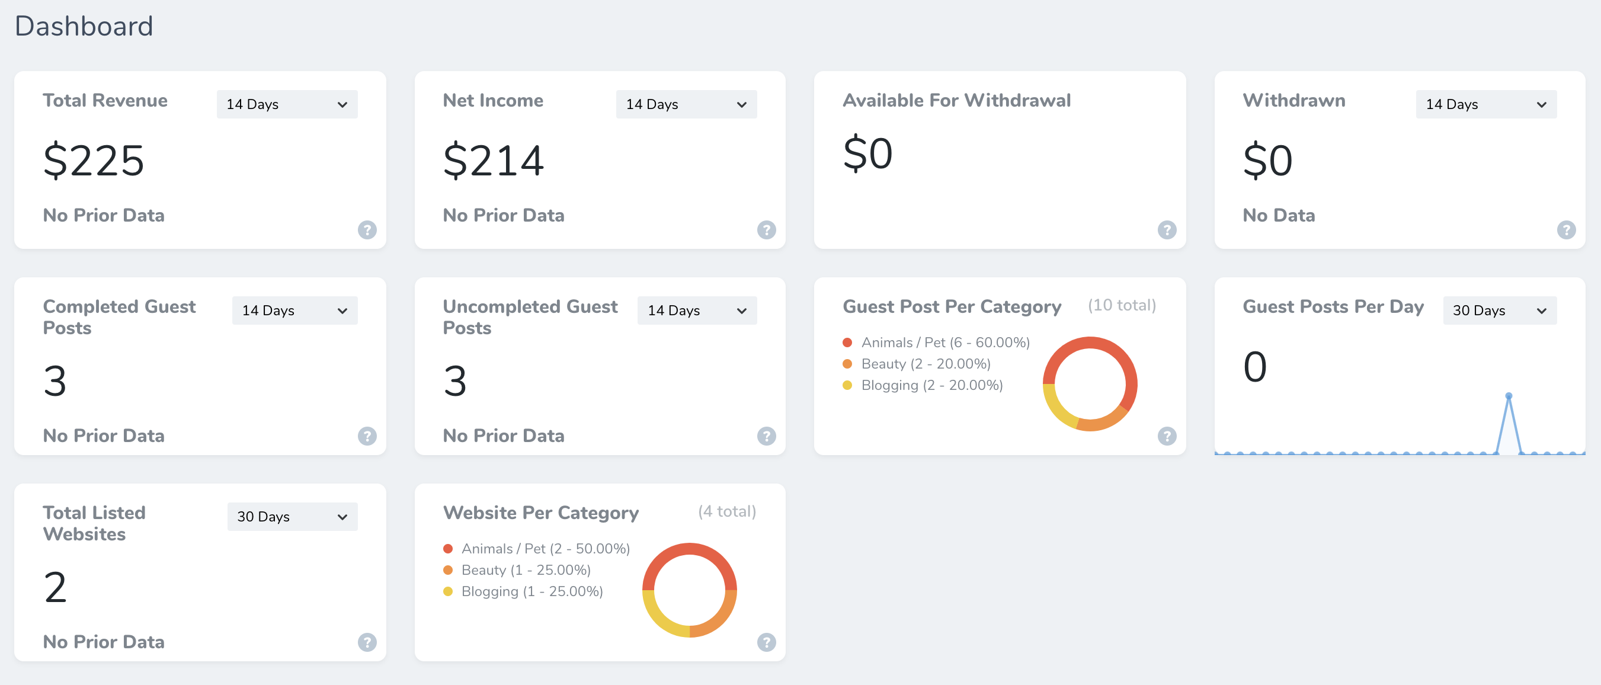Open Completed Guest Posts period dropdown
Image resolution: width=1601 pixels, height=685 pixels.
tap(294, 310)
